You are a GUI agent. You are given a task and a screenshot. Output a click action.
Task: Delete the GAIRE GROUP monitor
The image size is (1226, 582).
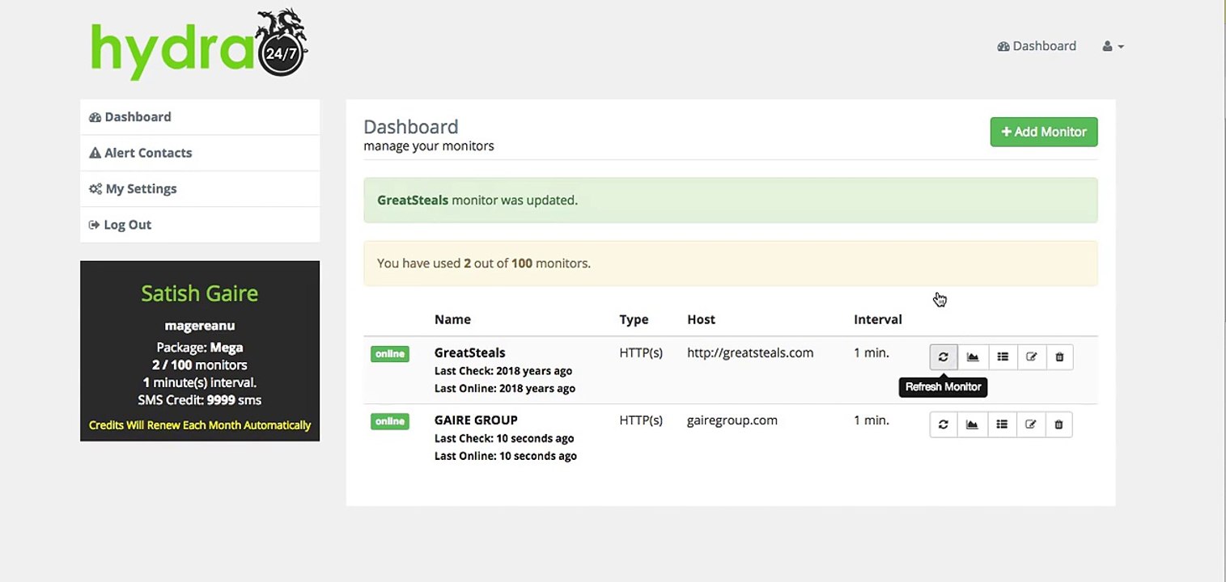(x=1059, y=424)
